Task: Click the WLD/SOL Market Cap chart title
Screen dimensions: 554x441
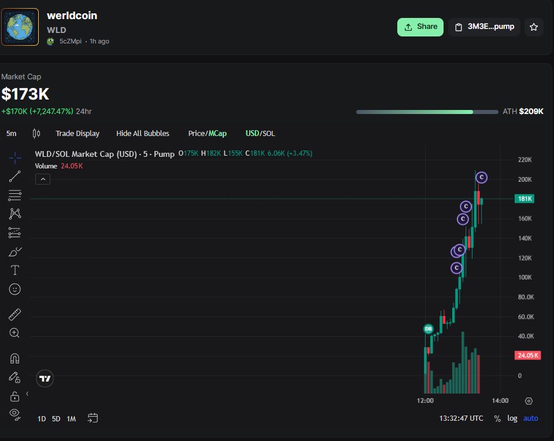Action: 105,154
